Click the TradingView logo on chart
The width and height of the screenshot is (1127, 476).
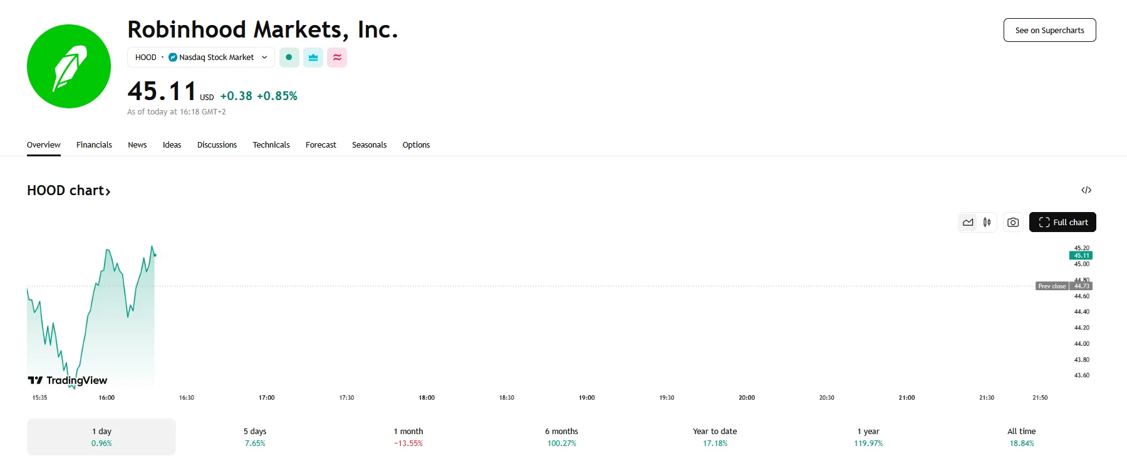pos(68,380)
